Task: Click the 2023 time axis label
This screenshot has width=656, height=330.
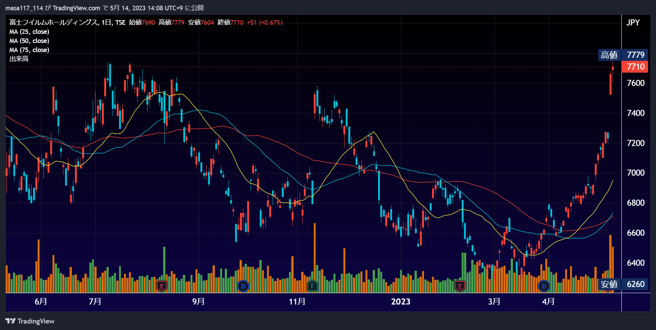Action: [x=401, y=301]
